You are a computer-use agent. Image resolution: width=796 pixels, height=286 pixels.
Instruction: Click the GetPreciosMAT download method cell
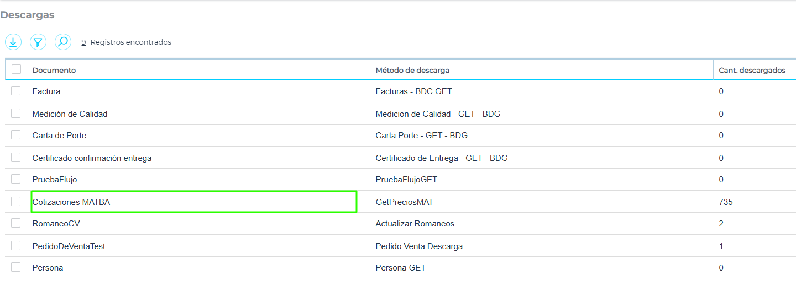[405, 202]
